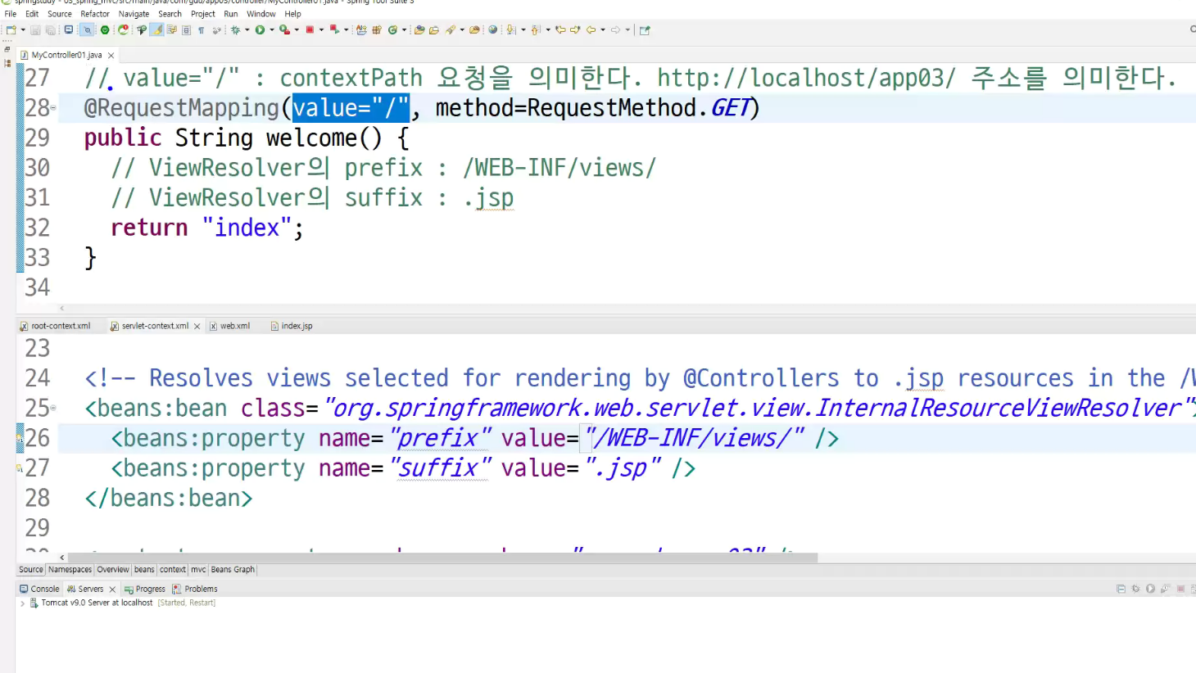Expand the Tomcat v9.0 Server tree node
1196x673 pixels.
click(22, 603)
